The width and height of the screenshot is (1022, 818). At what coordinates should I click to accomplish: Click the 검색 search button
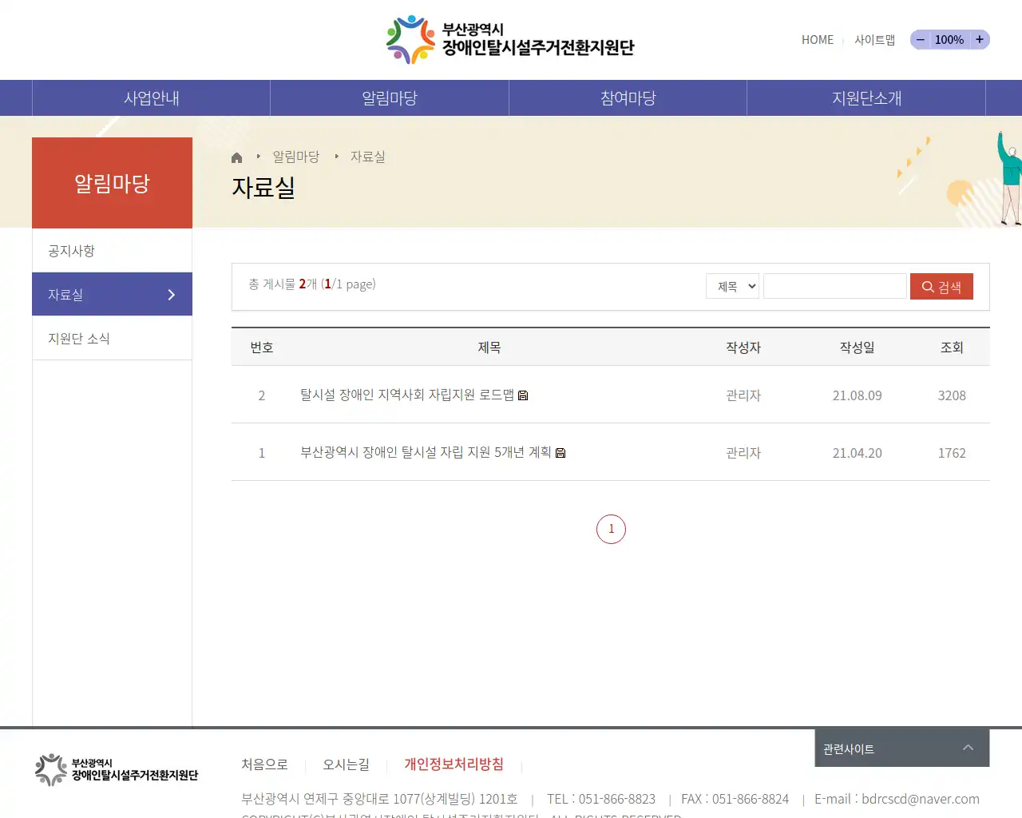point(941,287)
